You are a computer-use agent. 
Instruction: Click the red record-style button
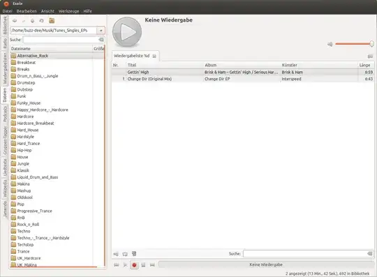point(134,265)
